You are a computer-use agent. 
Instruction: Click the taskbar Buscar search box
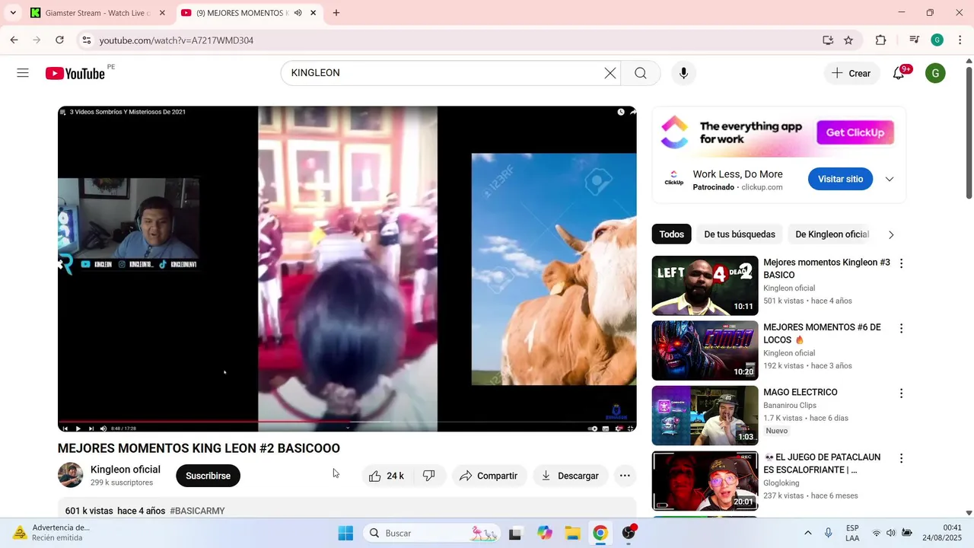[x=432, y=533]
